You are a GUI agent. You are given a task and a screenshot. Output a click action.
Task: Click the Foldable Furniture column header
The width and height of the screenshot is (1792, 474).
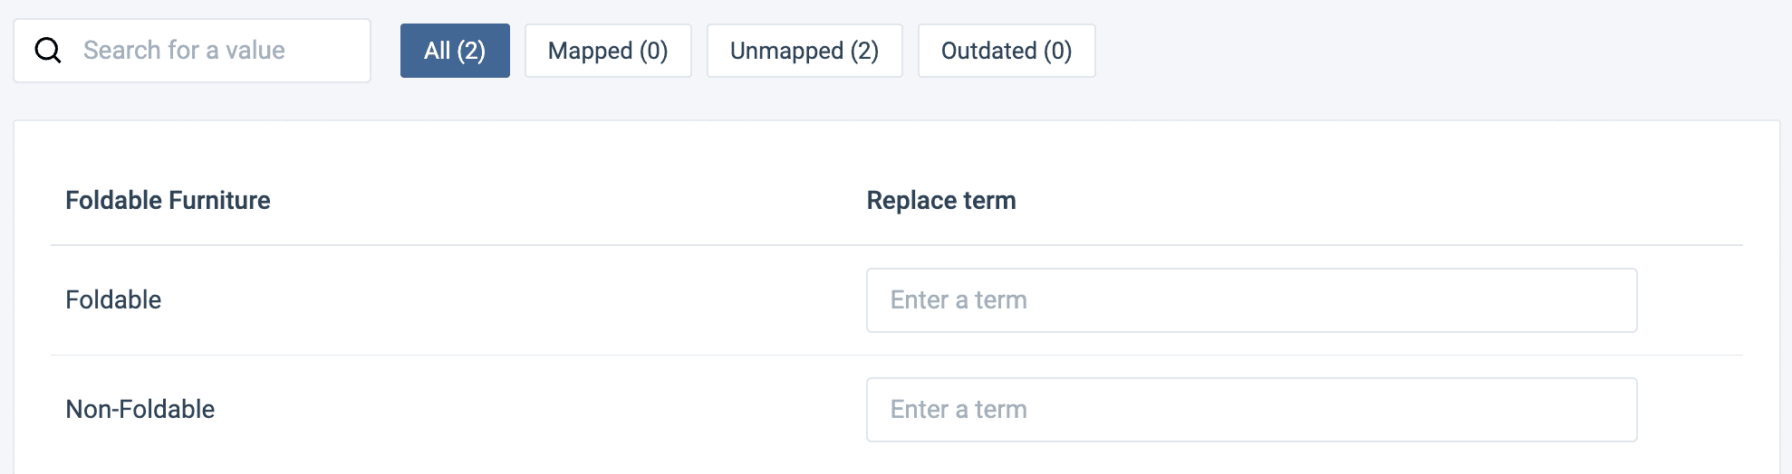168,200
